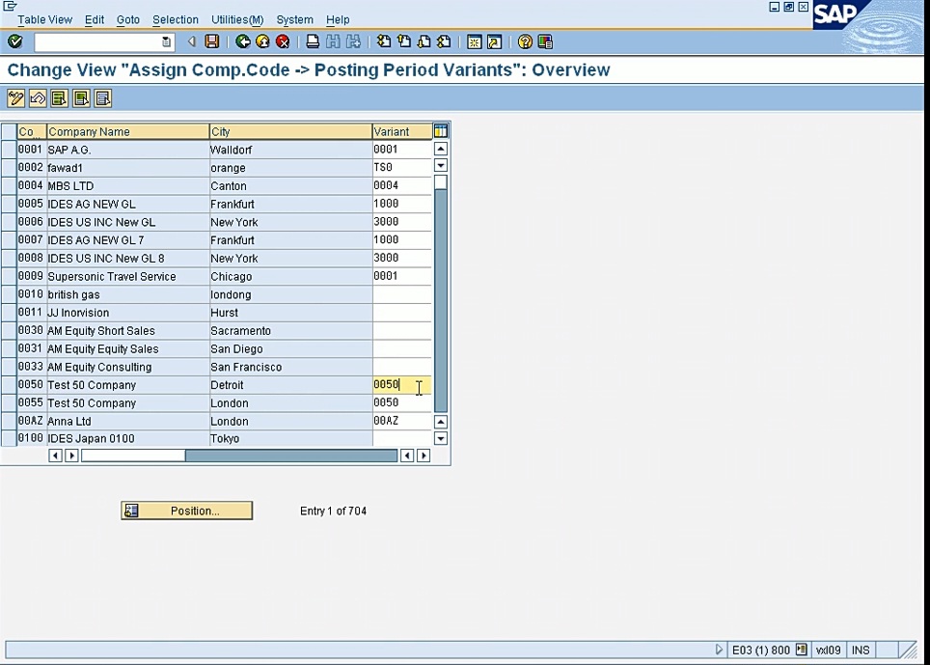Viewport: 930px width, 665px height.
Task: Click INS mode indicator in status bar
Action: [x=861, y=650]
